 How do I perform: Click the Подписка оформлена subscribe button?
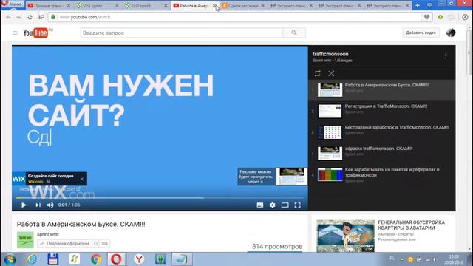64,243
